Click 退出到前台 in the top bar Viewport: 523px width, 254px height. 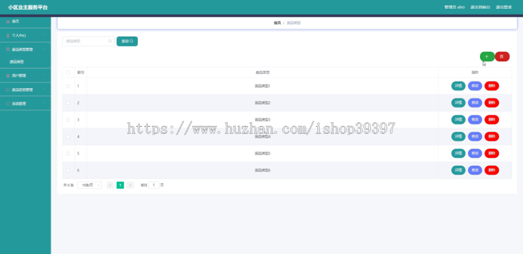[481, 7]
